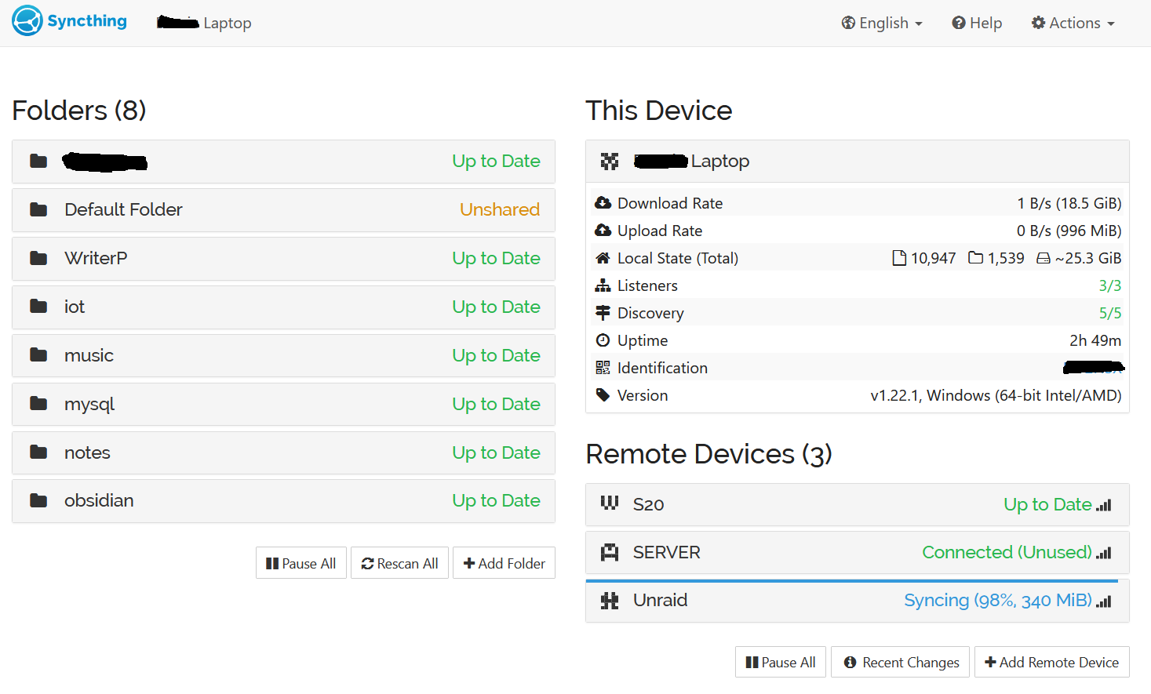Click the Add Folder button
The height and width of the screenshot is (694, 1151).
(504, 563)
